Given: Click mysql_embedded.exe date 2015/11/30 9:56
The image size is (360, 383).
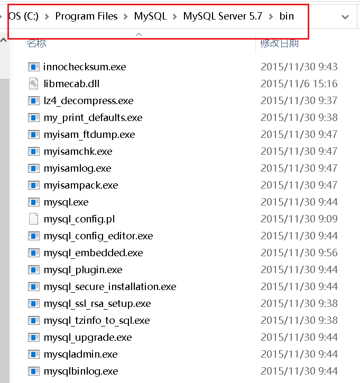Looking at the screenshot, I should (299, 253).
